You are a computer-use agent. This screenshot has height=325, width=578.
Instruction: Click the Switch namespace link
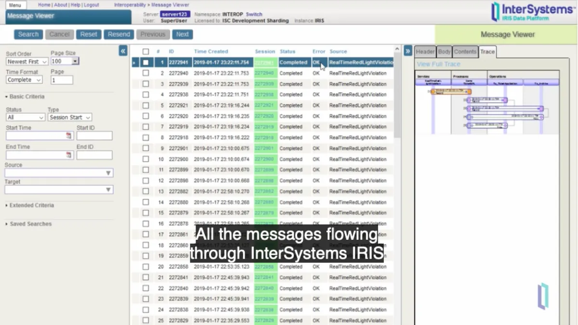pos(254,14)
